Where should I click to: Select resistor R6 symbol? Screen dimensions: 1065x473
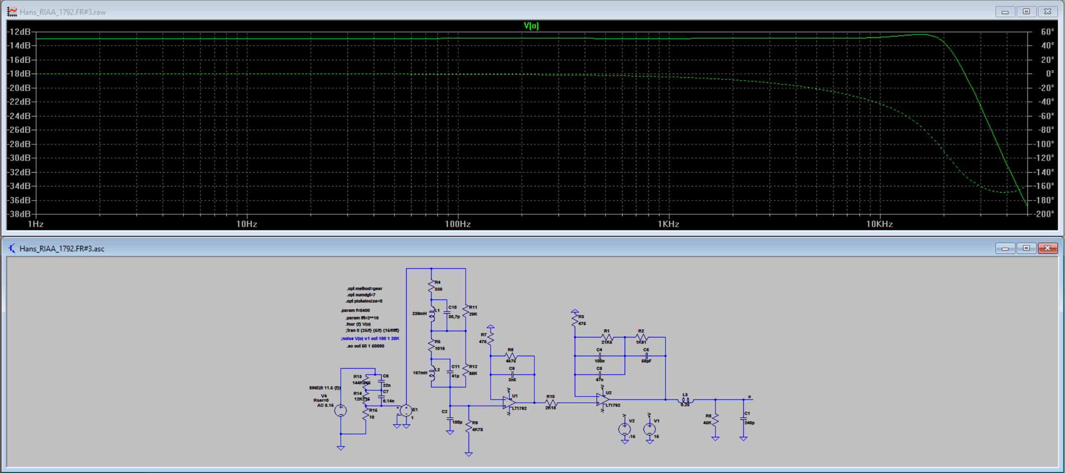point(432,344)
